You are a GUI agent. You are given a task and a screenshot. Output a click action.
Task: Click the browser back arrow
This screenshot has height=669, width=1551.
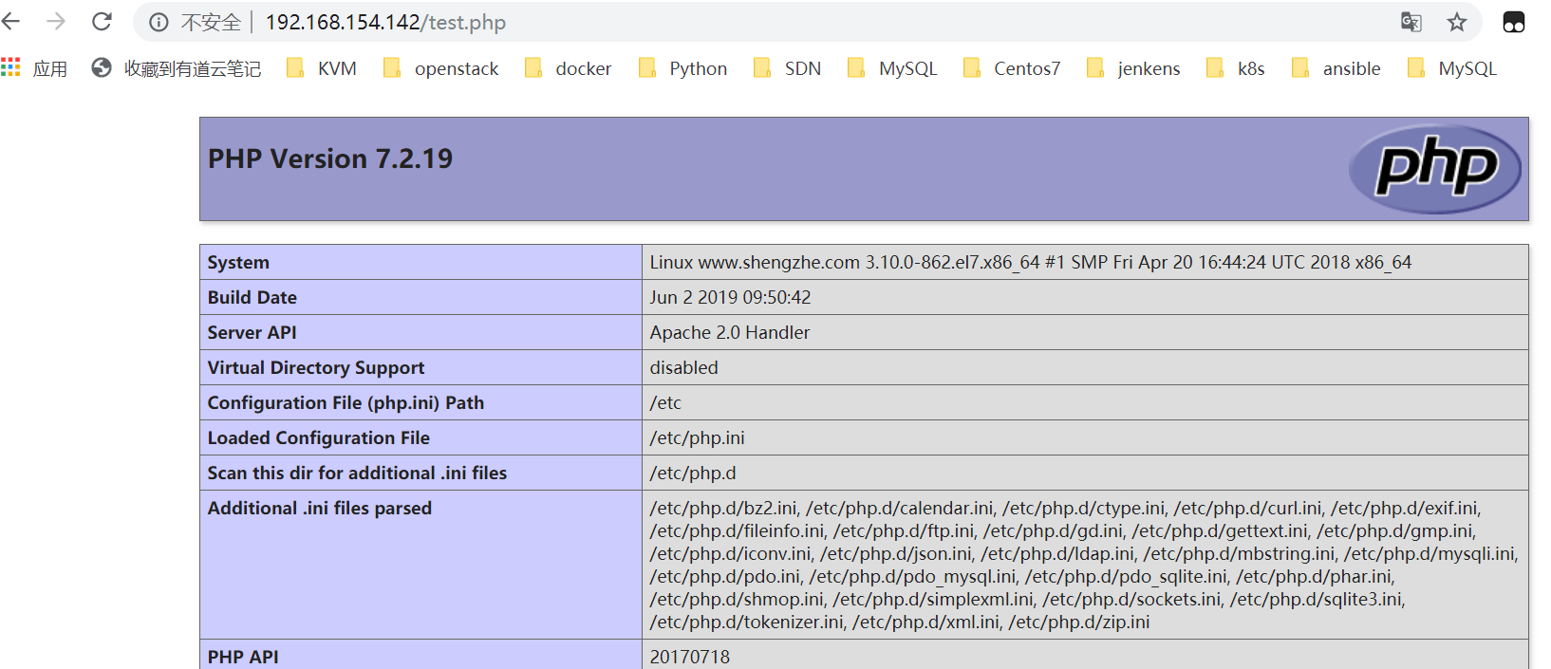click(10, 22)
